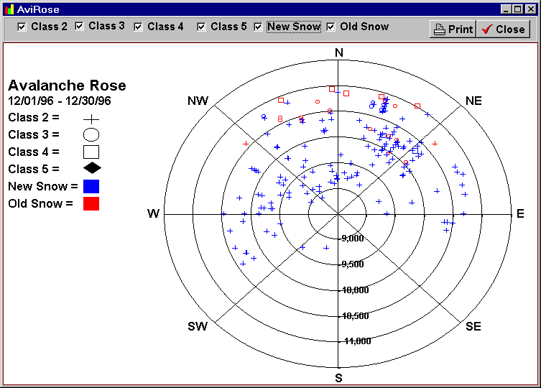Click the N compass label on rose
541x388 pixels.
[339, 52]
